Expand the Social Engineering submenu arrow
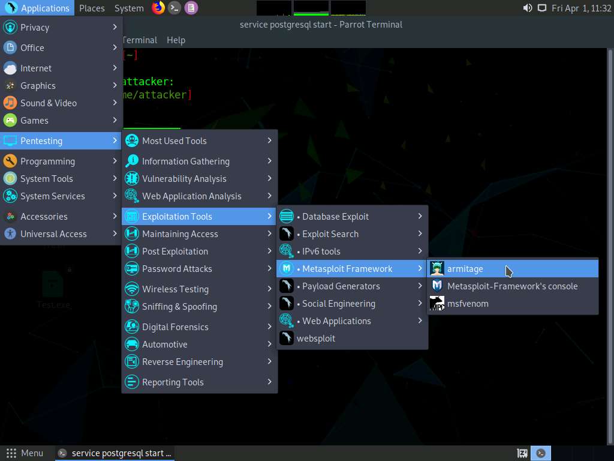The width and height of the screenshot is (614, 461). (420, 304)
